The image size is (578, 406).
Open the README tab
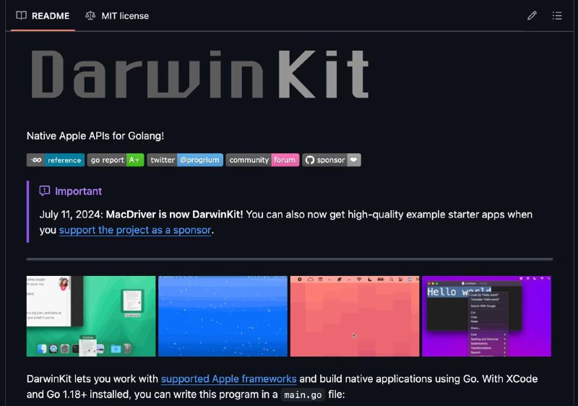[x=43, y=16]
